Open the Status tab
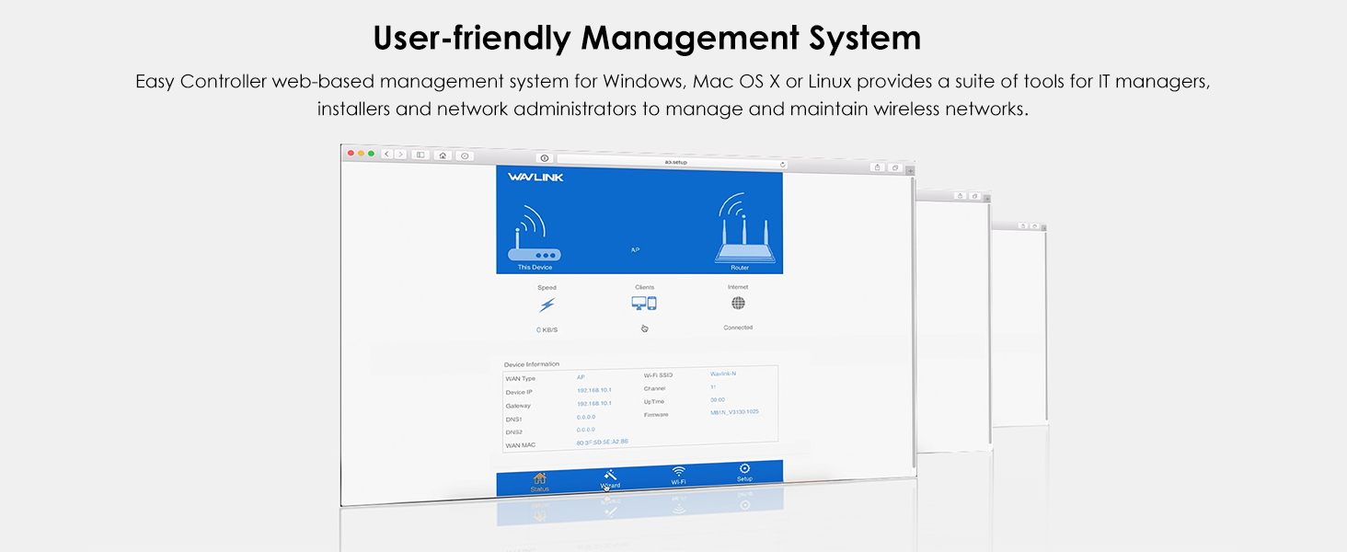Screen dimensions: 1347x552 coord(540,481)
